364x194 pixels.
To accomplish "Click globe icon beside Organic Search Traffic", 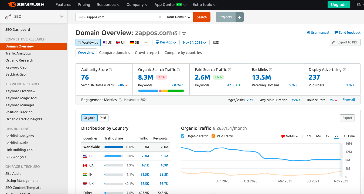I will 179,69.
